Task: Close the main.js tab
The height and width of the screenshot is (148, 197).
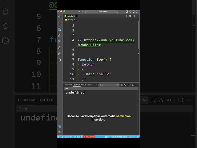Action: tap(77, 16)
